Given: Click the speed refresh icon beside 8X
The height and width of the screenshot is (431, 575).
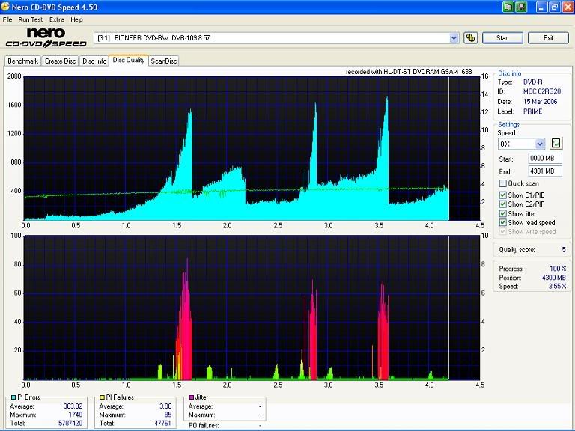Looking at the screenshot, I should point(556,144).
